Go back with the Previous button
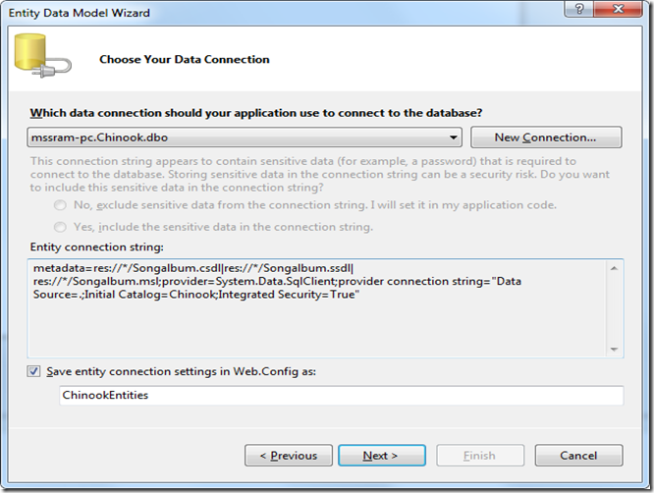The width and height of the screenshot is (654, 493). [288, 456]
